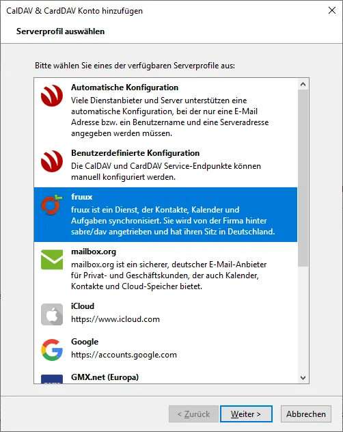Select Google accounts.google.com profile entry
The image size is (343, 432).
point(165,349)
